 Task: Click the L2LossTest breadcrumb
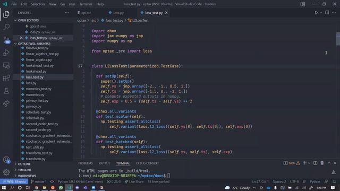pos(138,20)
